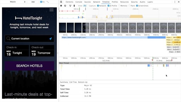Click the 34.6 ms frame duration label

pyautogui.click(x=169, y=61)
